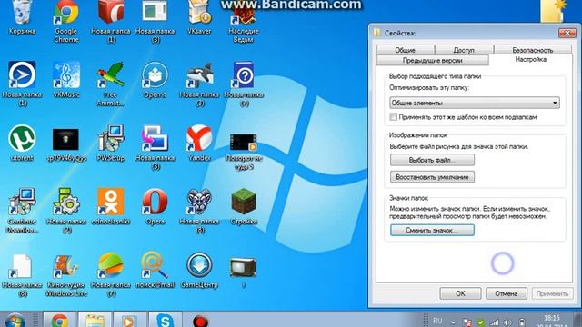Show the taskbar clock calendar
The image size is (582, 327).
pos(552,321)
